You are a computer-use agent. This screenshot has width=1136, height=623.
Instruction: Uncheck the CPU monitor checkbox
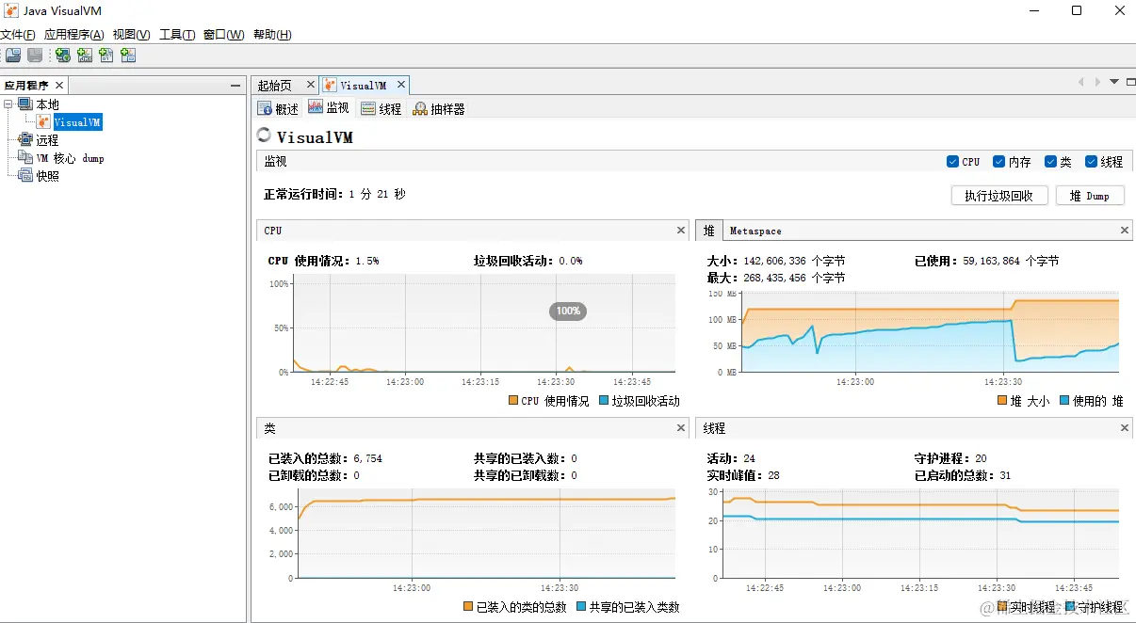point(952,162)
